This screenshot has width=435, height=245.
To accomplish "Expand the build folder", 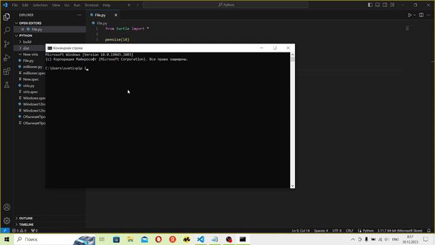I will tap(27, 42).
